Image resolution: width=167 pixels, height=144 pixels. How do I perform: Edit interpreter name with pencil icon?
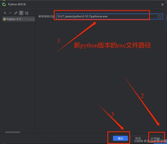16,13
